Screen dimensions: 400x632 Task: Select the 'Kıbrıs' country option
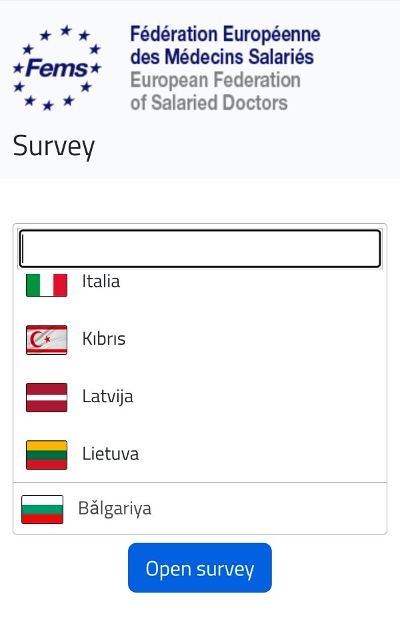pyautogui.click(x=104, y=339)
